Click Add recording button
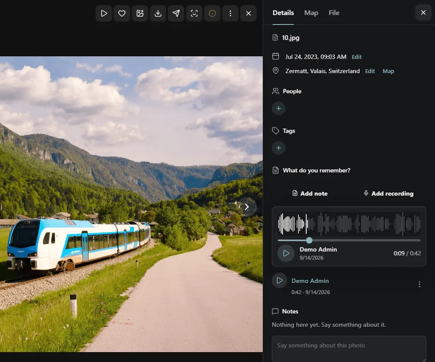Viewport: 435px width, 362px height. (x=388, y=193)
